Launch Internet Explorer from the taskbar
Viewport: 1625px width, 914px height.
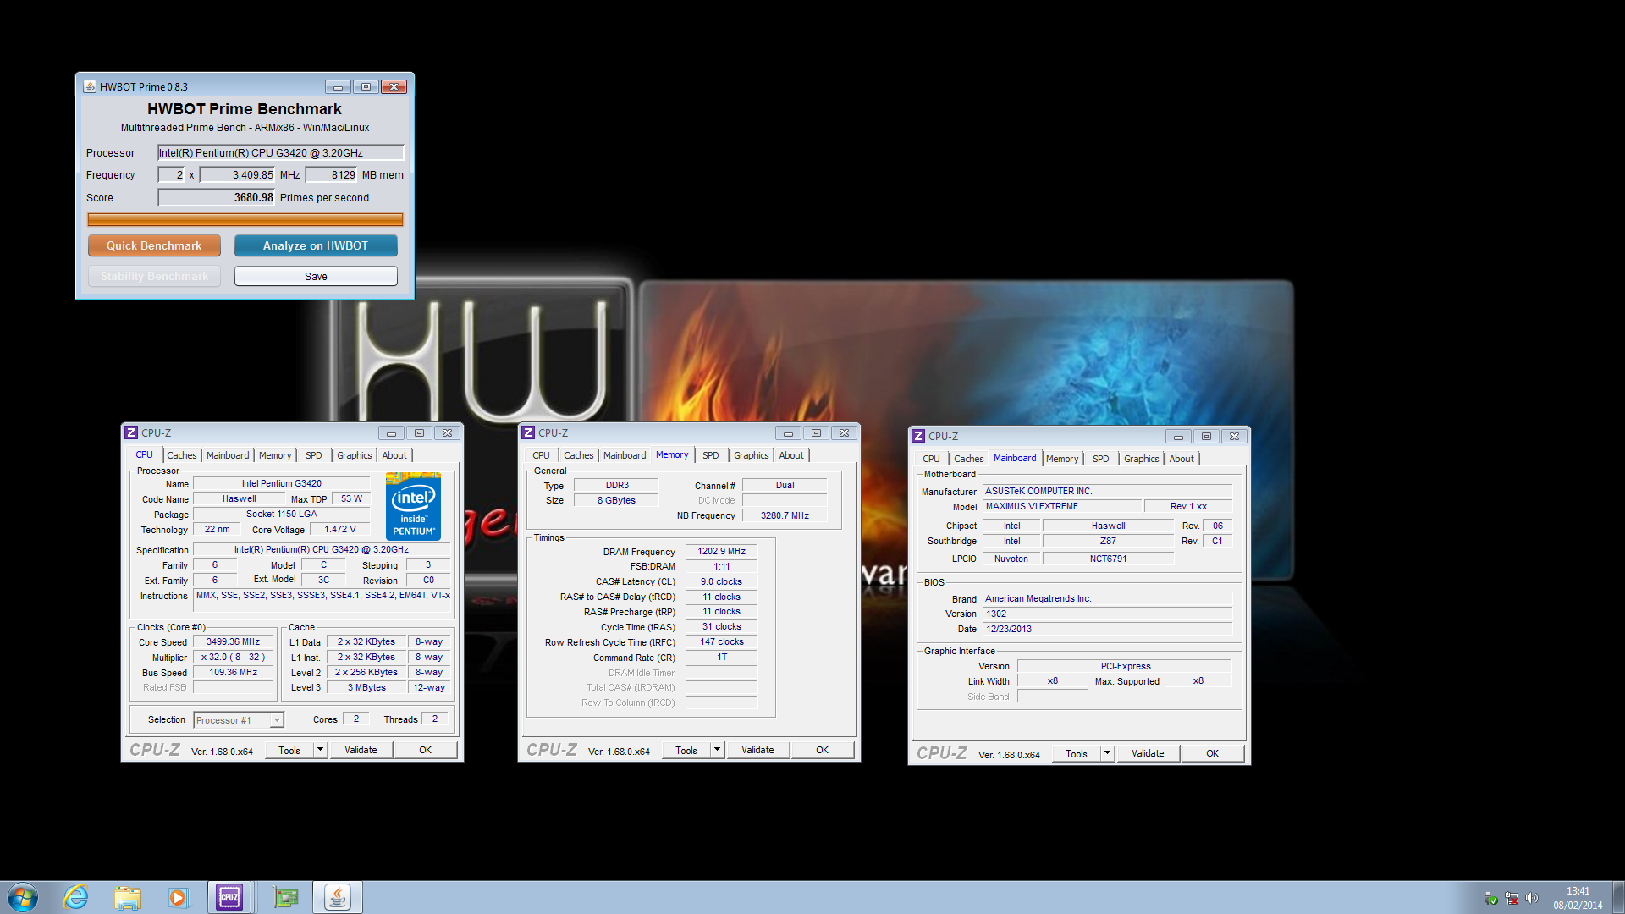pos(76,897)
